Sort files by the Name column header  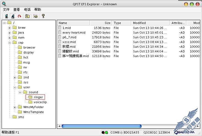point(74,23)
